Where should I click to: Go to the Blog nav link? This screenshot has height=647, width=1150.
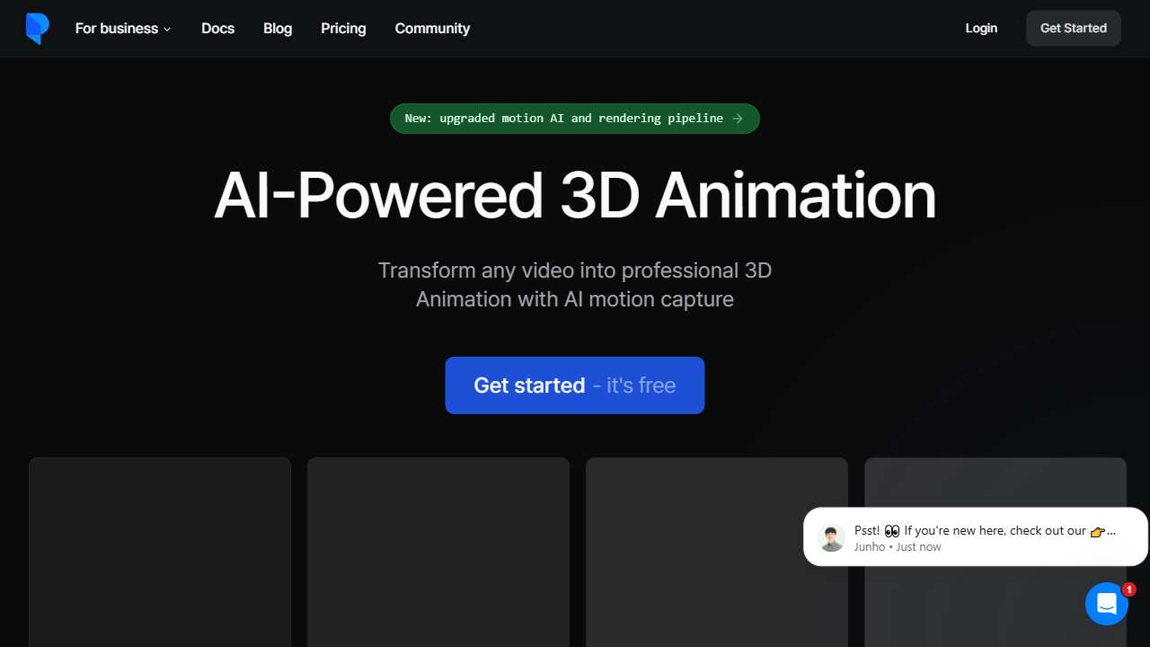point(278,29)
